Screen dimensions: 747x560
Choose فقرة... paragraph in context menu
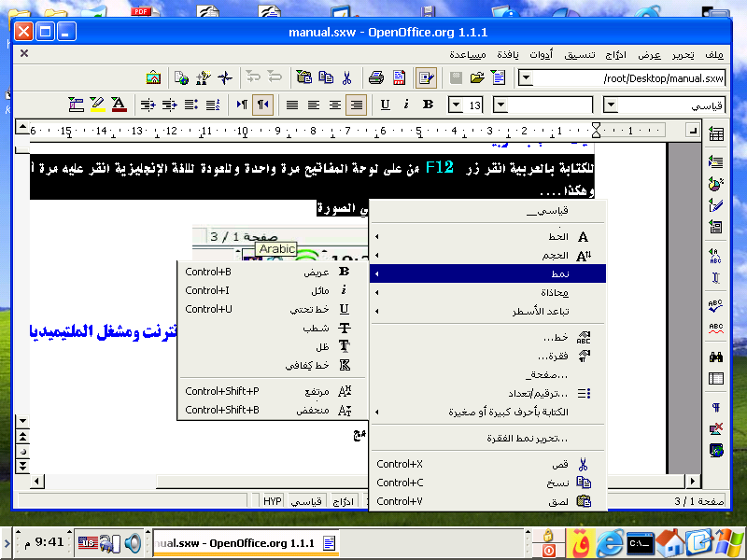tap(487, 357)
